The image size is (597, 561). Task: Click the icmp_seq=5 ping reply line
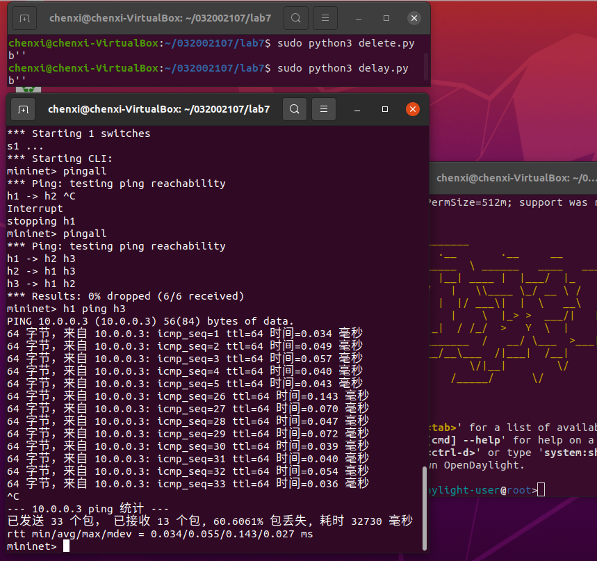(185, 384)
